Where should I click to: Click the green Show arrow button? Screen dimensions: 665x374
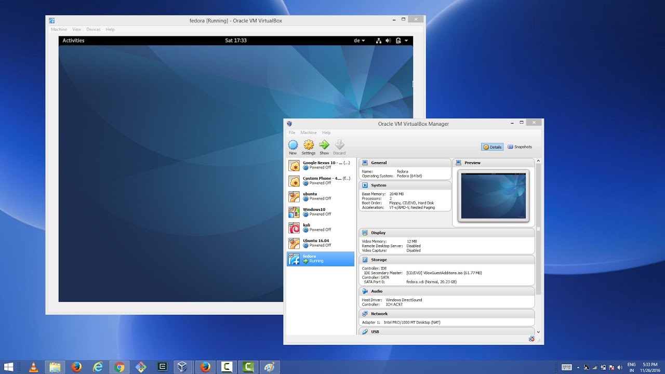click(324, 147)
